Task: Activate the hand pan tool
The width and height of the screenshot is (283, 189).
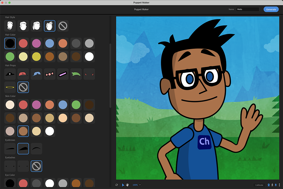Action: click(x=127, y=185)
